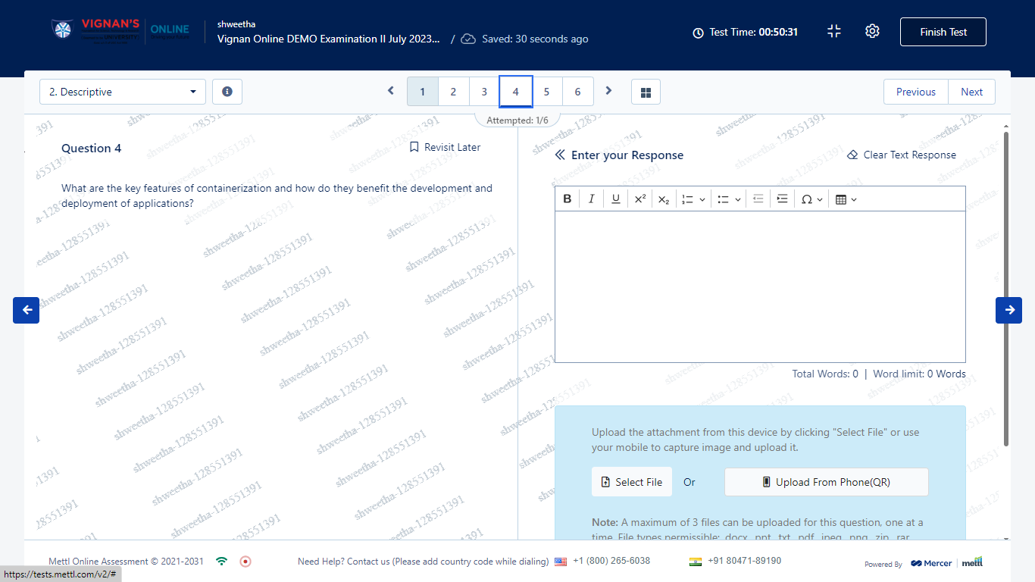The width and height of the screenshot is (1035, 582).
Task: Insert a bulleted list
Action: point(723,199)
